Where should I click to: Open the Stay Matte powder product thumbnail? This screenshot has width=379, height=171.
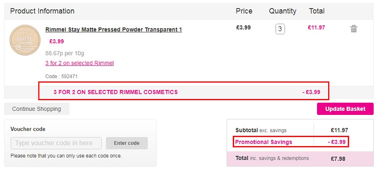point(25,40)
